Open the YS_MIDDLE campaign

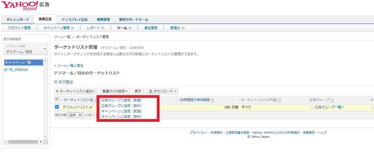pyautogui.click(x=18, y=70)
